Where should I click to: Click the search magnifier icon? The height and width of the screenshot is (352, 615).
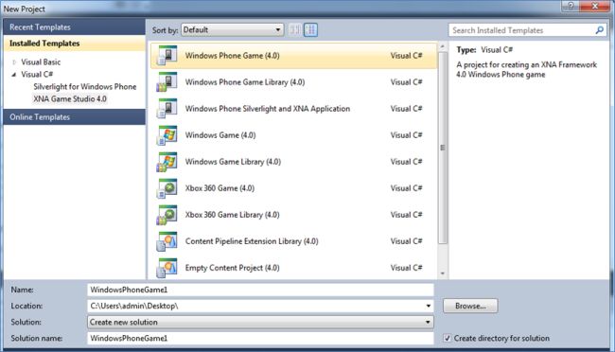pyautogui.click(x=599, y=30)
